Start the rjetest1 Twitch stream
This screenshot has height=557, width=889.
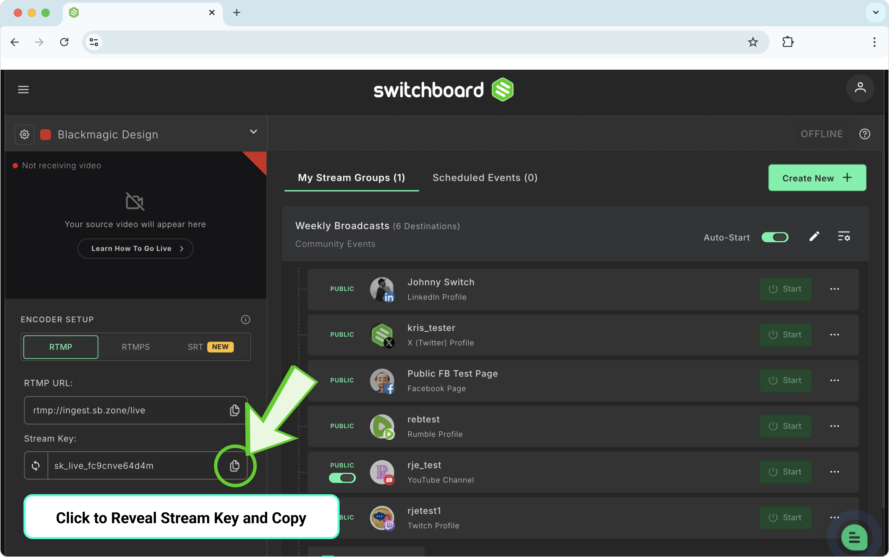[785, 517]
